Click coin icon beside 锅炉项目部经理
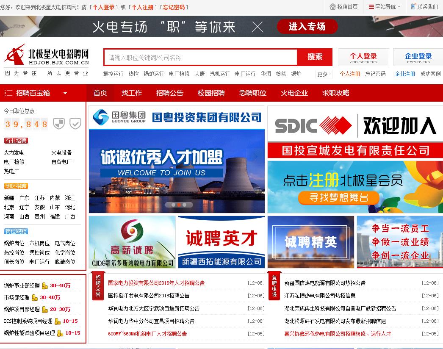This screenshot has width=443, height=349. [44, 310]
